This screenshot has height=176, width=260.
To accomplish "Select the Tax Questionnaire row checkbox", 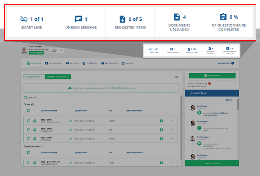I will pos(29,162).
